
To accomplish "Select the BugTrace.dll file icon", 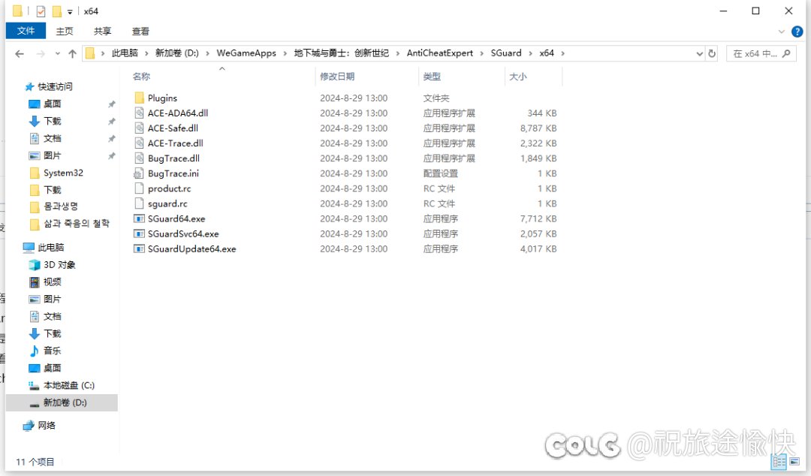I will coord(139,158).
